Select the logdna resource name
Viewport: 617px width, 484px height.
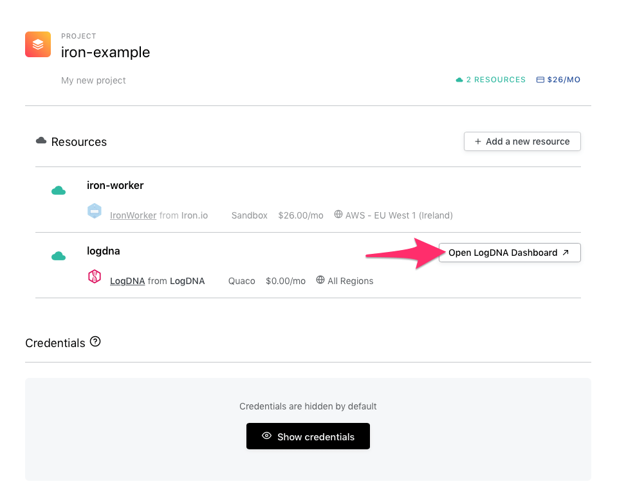(104, 251)
